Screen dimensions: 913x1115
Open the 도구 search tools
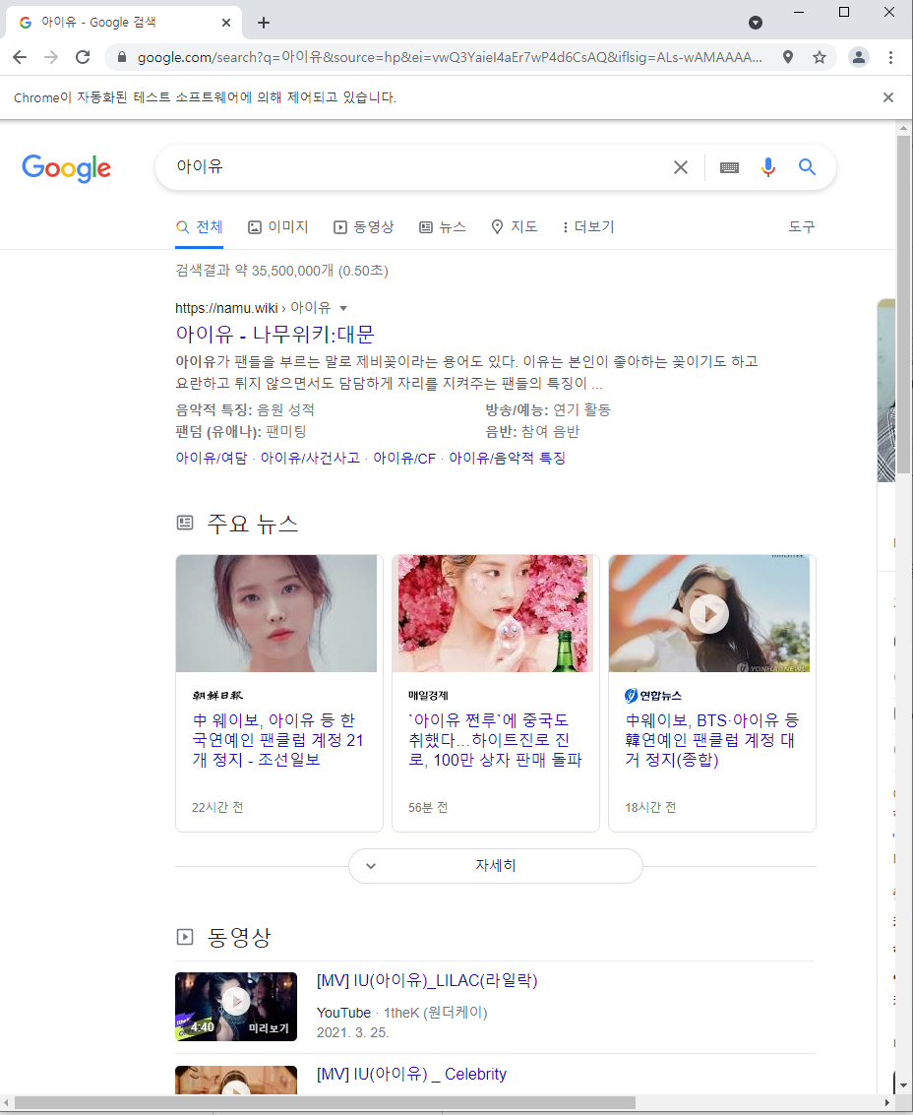coord(802,227)
